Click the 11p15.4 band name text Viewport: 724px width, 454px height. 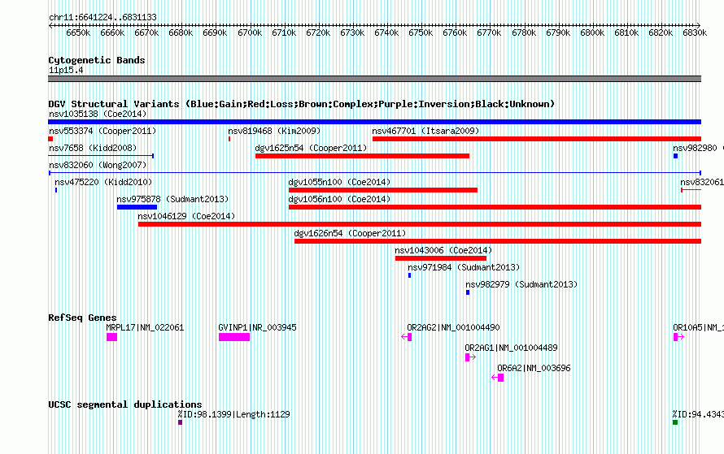tap(66, 71)
